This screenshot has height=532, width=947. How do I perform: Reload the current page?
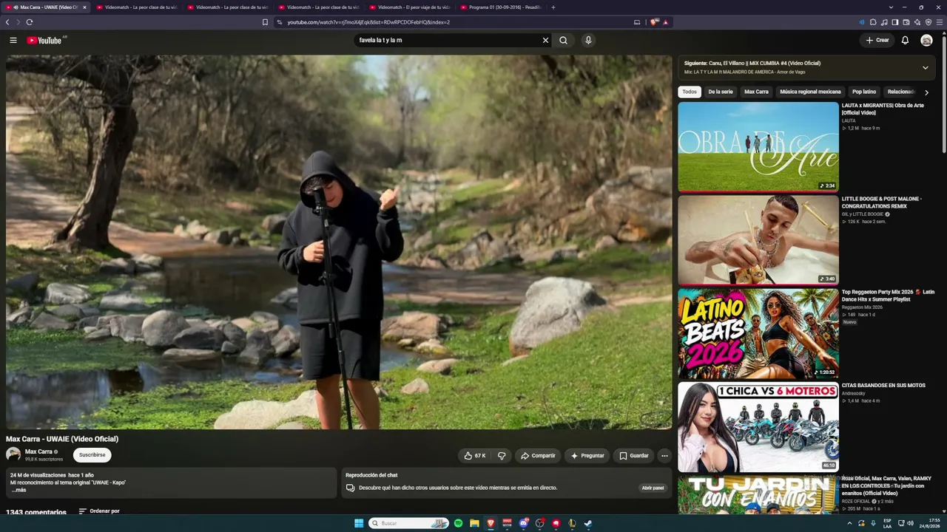[x=30, y=22]
